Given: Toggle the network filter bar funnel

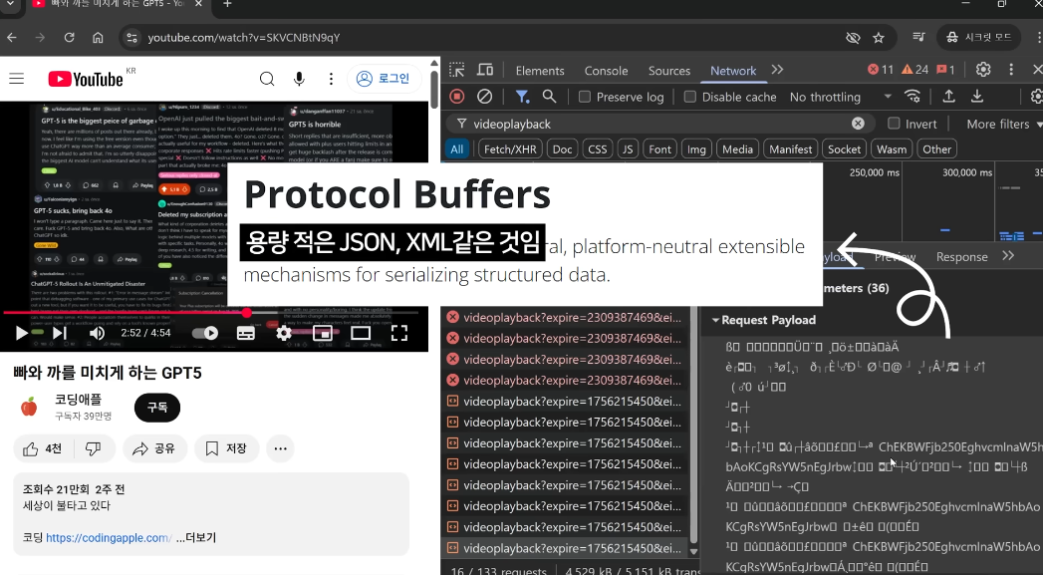Looking at the screenshot, I should pyautogui.click(x=522, y=97).
